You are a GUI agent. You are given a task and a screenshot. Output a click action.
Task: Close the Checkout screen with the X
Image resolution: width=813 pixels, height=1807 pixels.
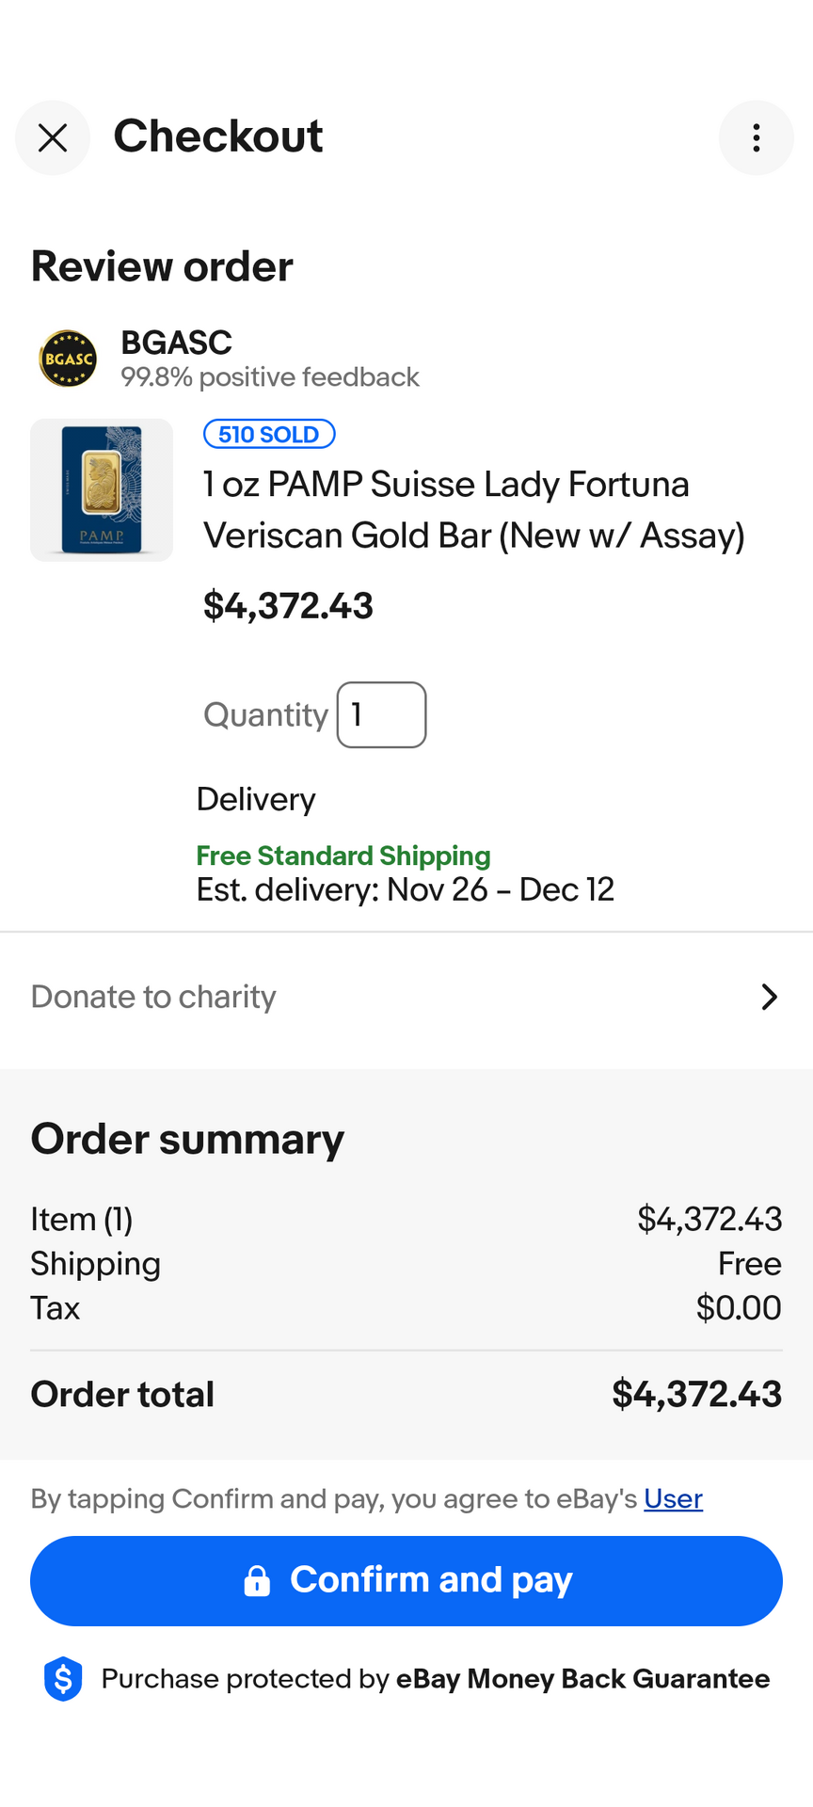pos(53,138)
